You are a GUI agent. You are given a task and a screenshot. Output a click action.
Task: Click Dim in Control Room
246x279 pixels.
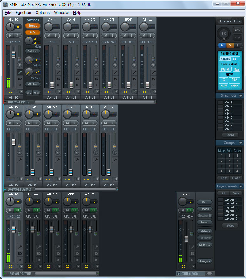205,202
